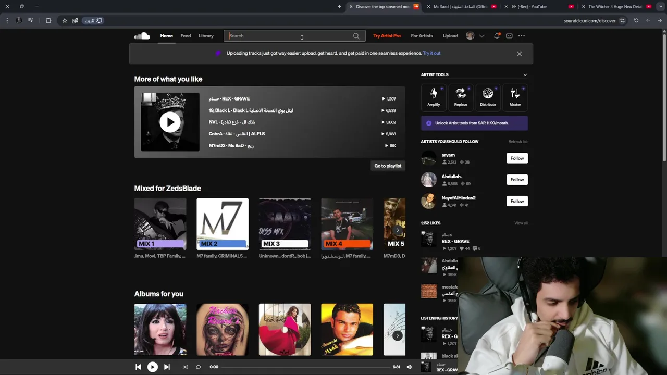The height and width of the screenshot is (375, 667).
Task: Open the For Artists link
Action: 422,36
